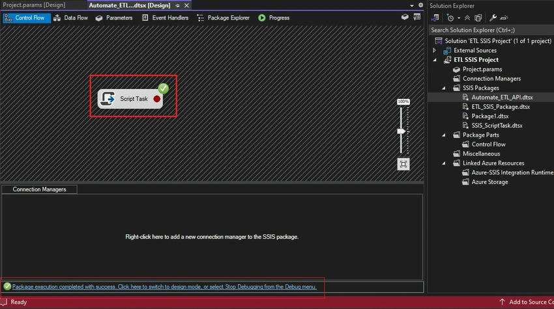The width and height of the screenshot is (554, 309).
Task: Switch to Project.params [Design] tab
Action: pyautogui.click(x=35, y=5)
